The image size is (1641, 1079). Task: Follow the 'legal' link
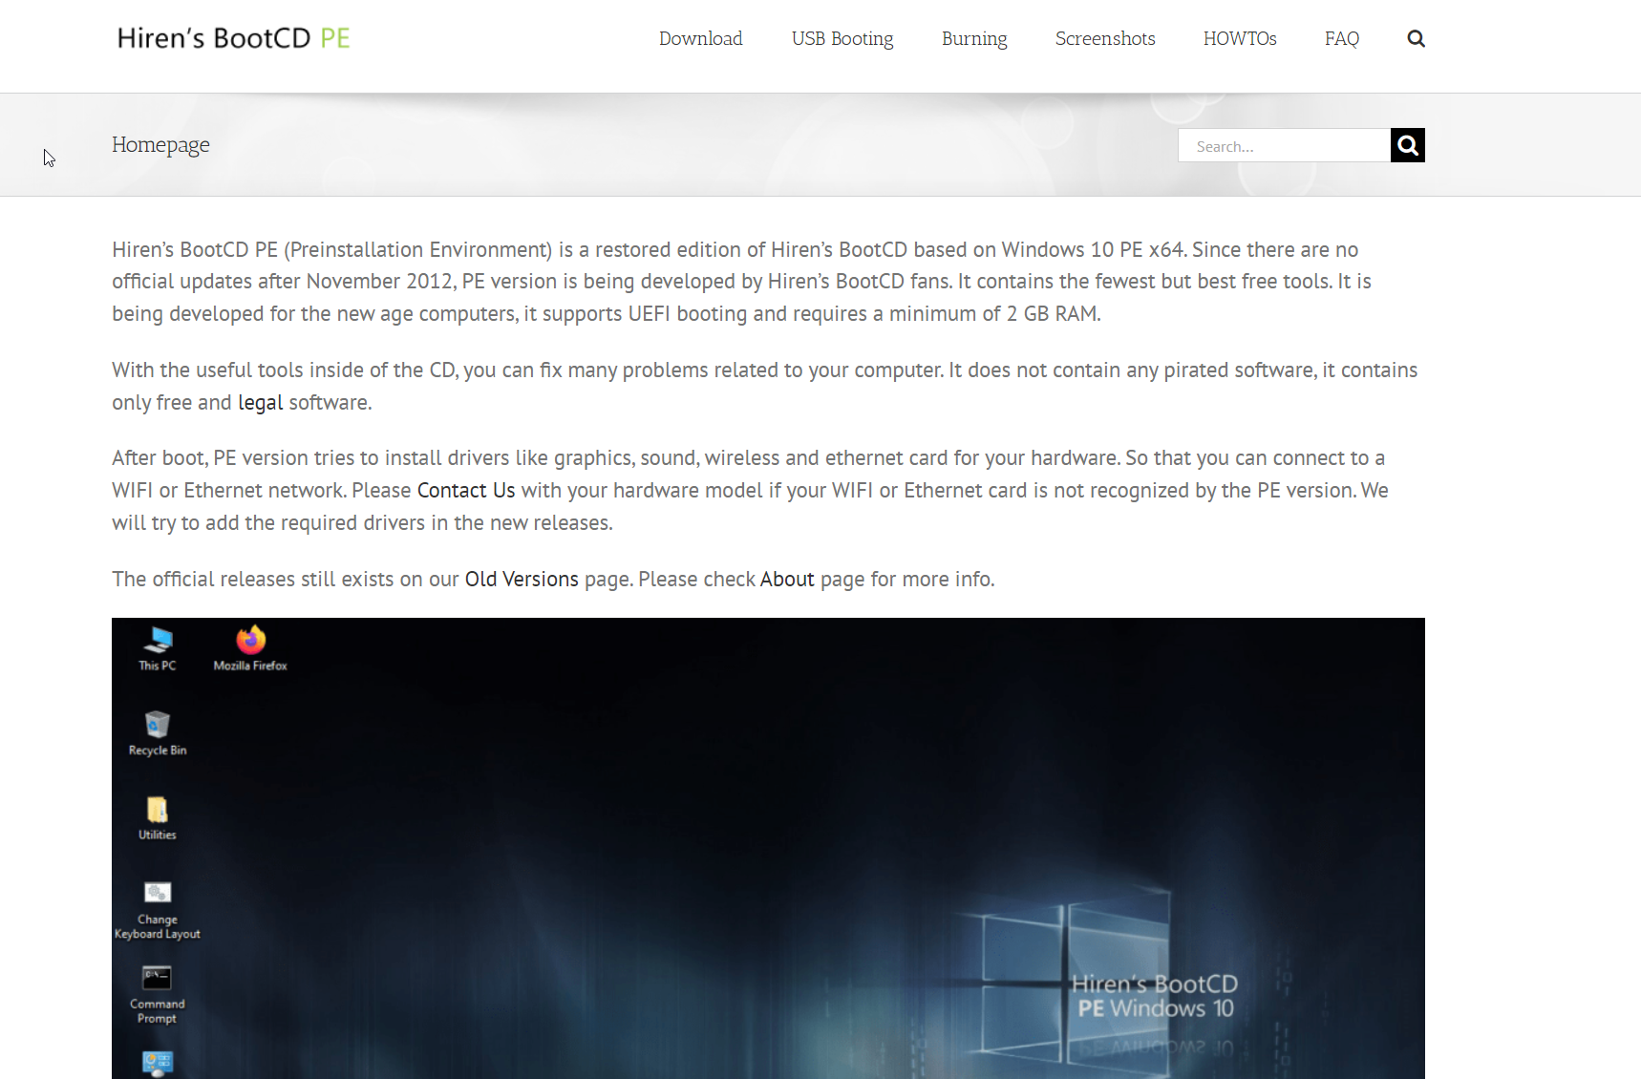[x=260, y=403]
